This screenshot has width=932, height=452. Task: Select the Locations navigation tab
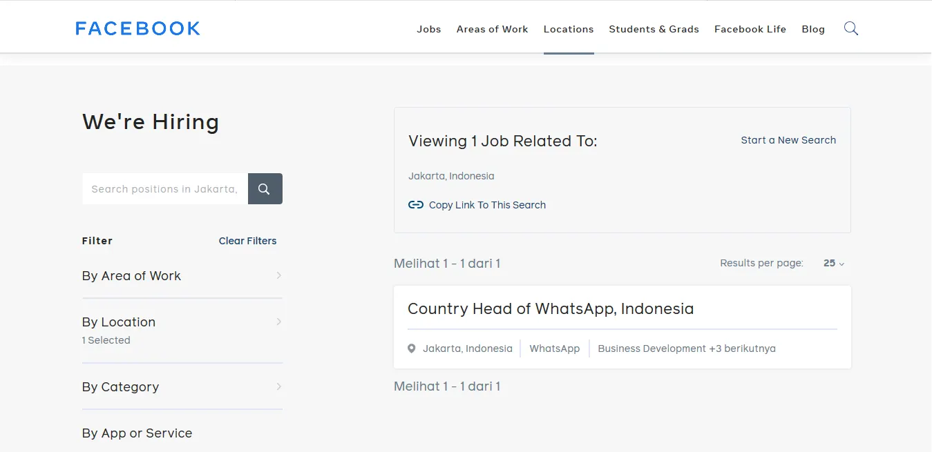click(x=569, y=29)
